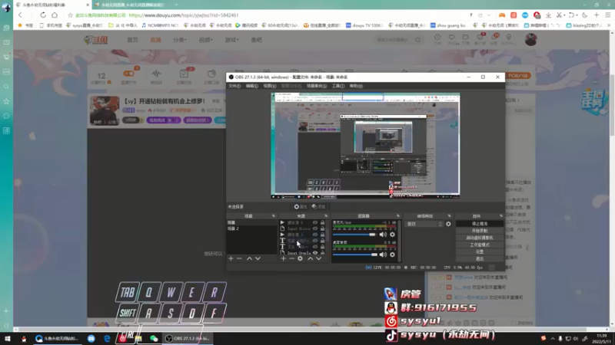
Task: Add a new source with plus button
Action: [283, 258]
